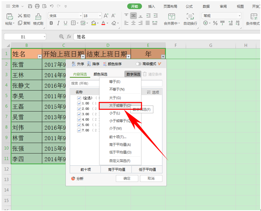The width and height of the screenshot is (261, 211).
Task: Click the 数字筛选 button
Action: (x=133, y=74)
